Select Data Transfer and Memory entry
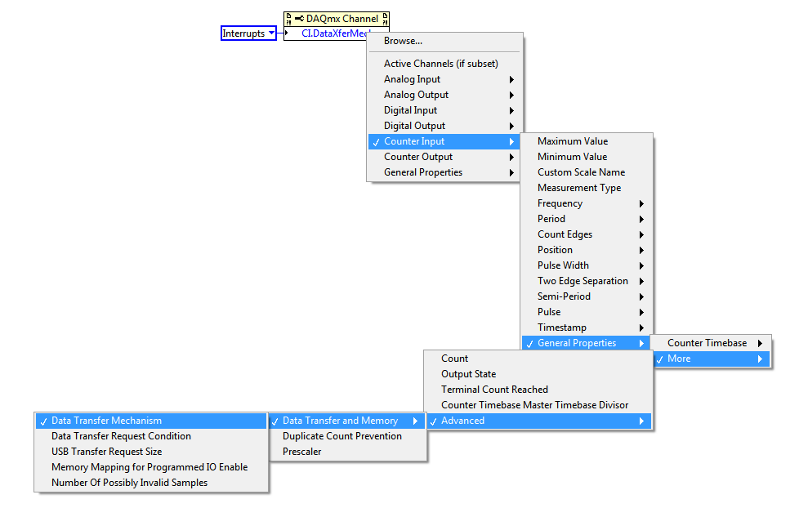This screenshot has height=508, width=799. [347, 421]
